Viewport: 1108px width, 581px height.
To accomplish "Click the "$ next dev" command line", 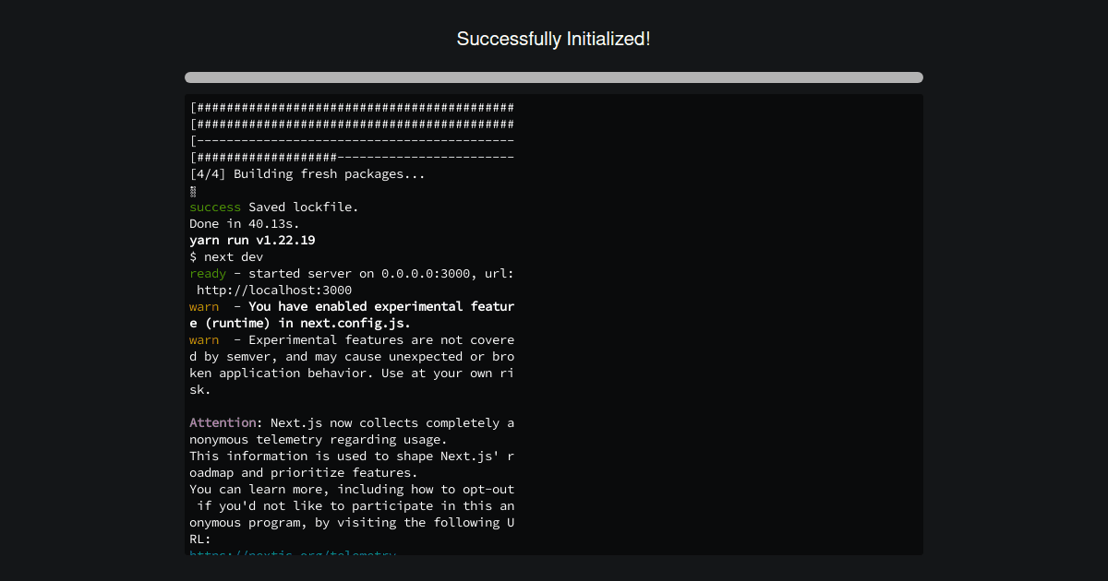I will pos(226,256).
